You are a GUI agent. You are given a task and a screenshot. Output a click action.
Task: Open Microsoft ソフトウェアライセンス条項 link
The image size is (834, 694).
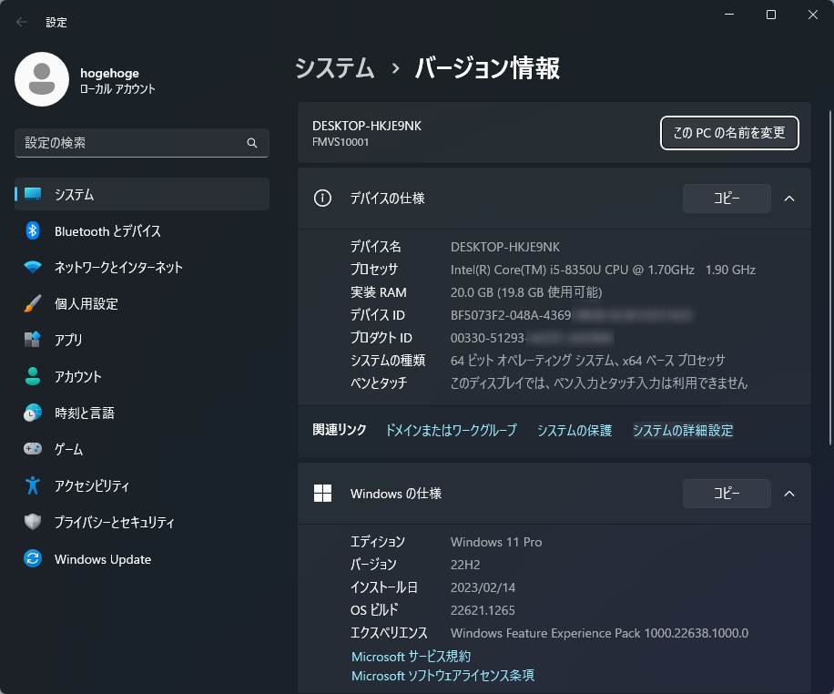[x=442, y=676]
